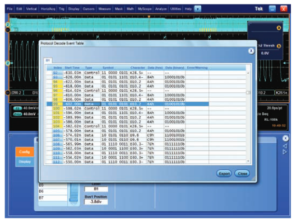
Task: Click the left arrow beside bus setup panel
Action: pos(285,146)
